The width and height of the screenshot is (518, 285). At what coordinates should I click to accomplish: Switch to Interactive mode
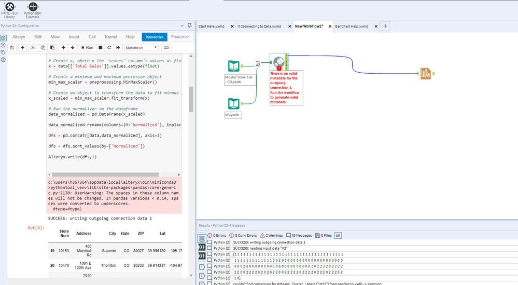(155, 37)
